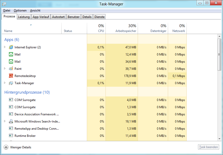Viewport: 223px width, 155px height.
Task: Click the 11,4 MB memory value for Runtime Broker
Action: point(131,136)
